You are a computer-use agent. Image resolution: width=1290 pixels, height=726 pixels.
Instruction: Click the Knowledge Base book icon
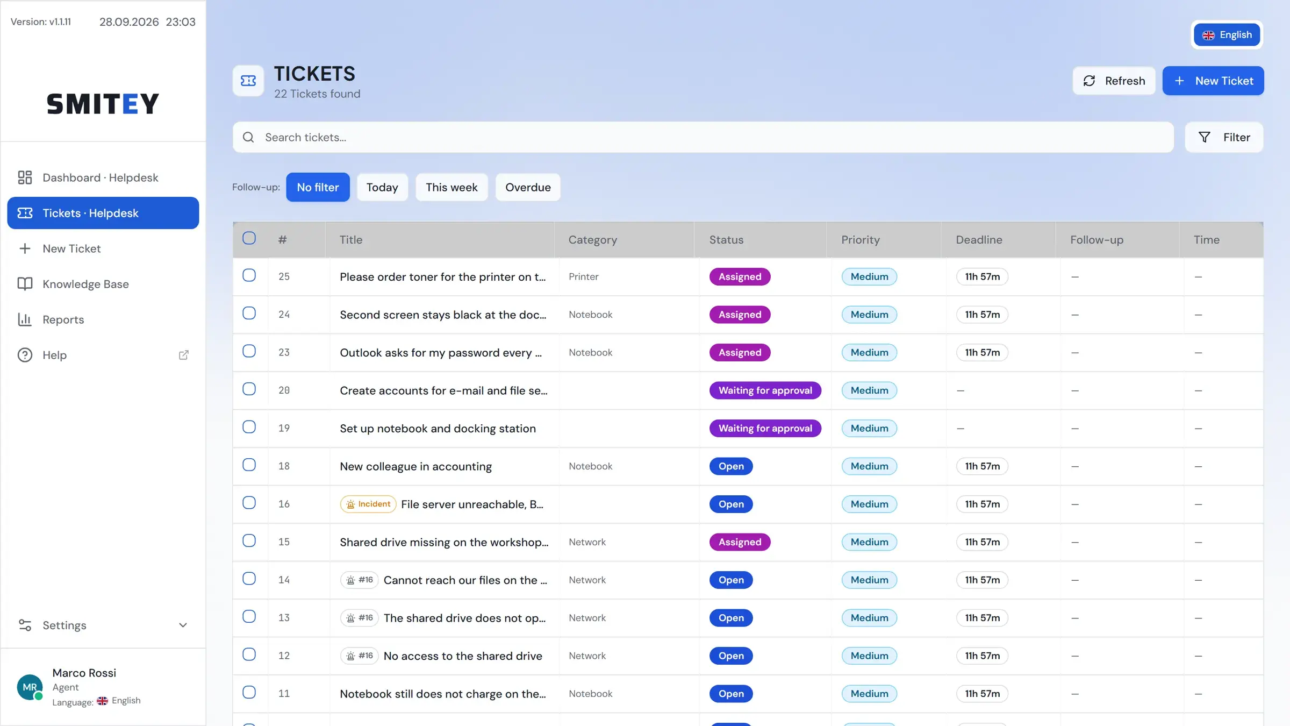[x=25, y=284]
